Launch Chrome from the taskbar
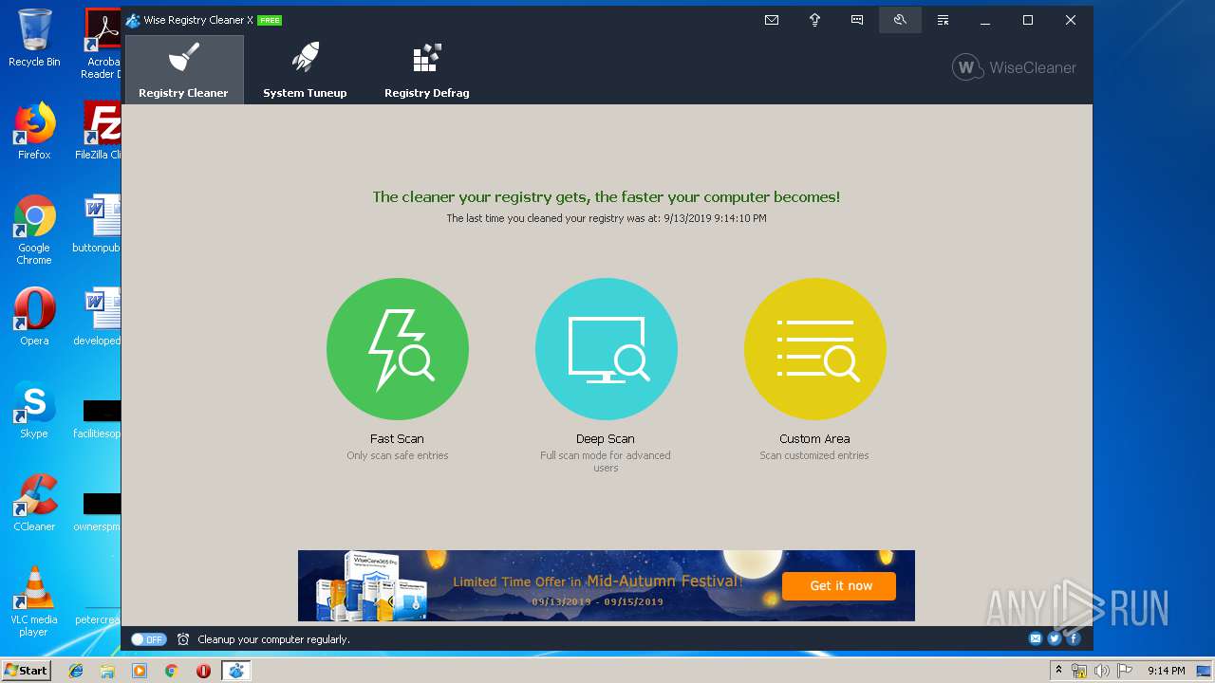Viewport: 1215px width, 683px height. pos(171,671)
